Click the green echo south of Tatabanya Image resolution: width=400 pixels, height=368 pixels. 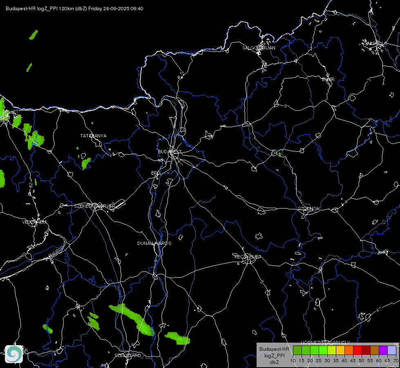click(86, 163)
